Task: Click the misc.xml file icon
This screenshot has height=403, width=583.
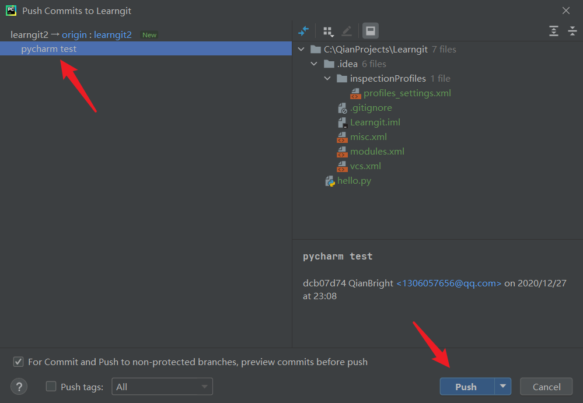Action: point(342,137)
